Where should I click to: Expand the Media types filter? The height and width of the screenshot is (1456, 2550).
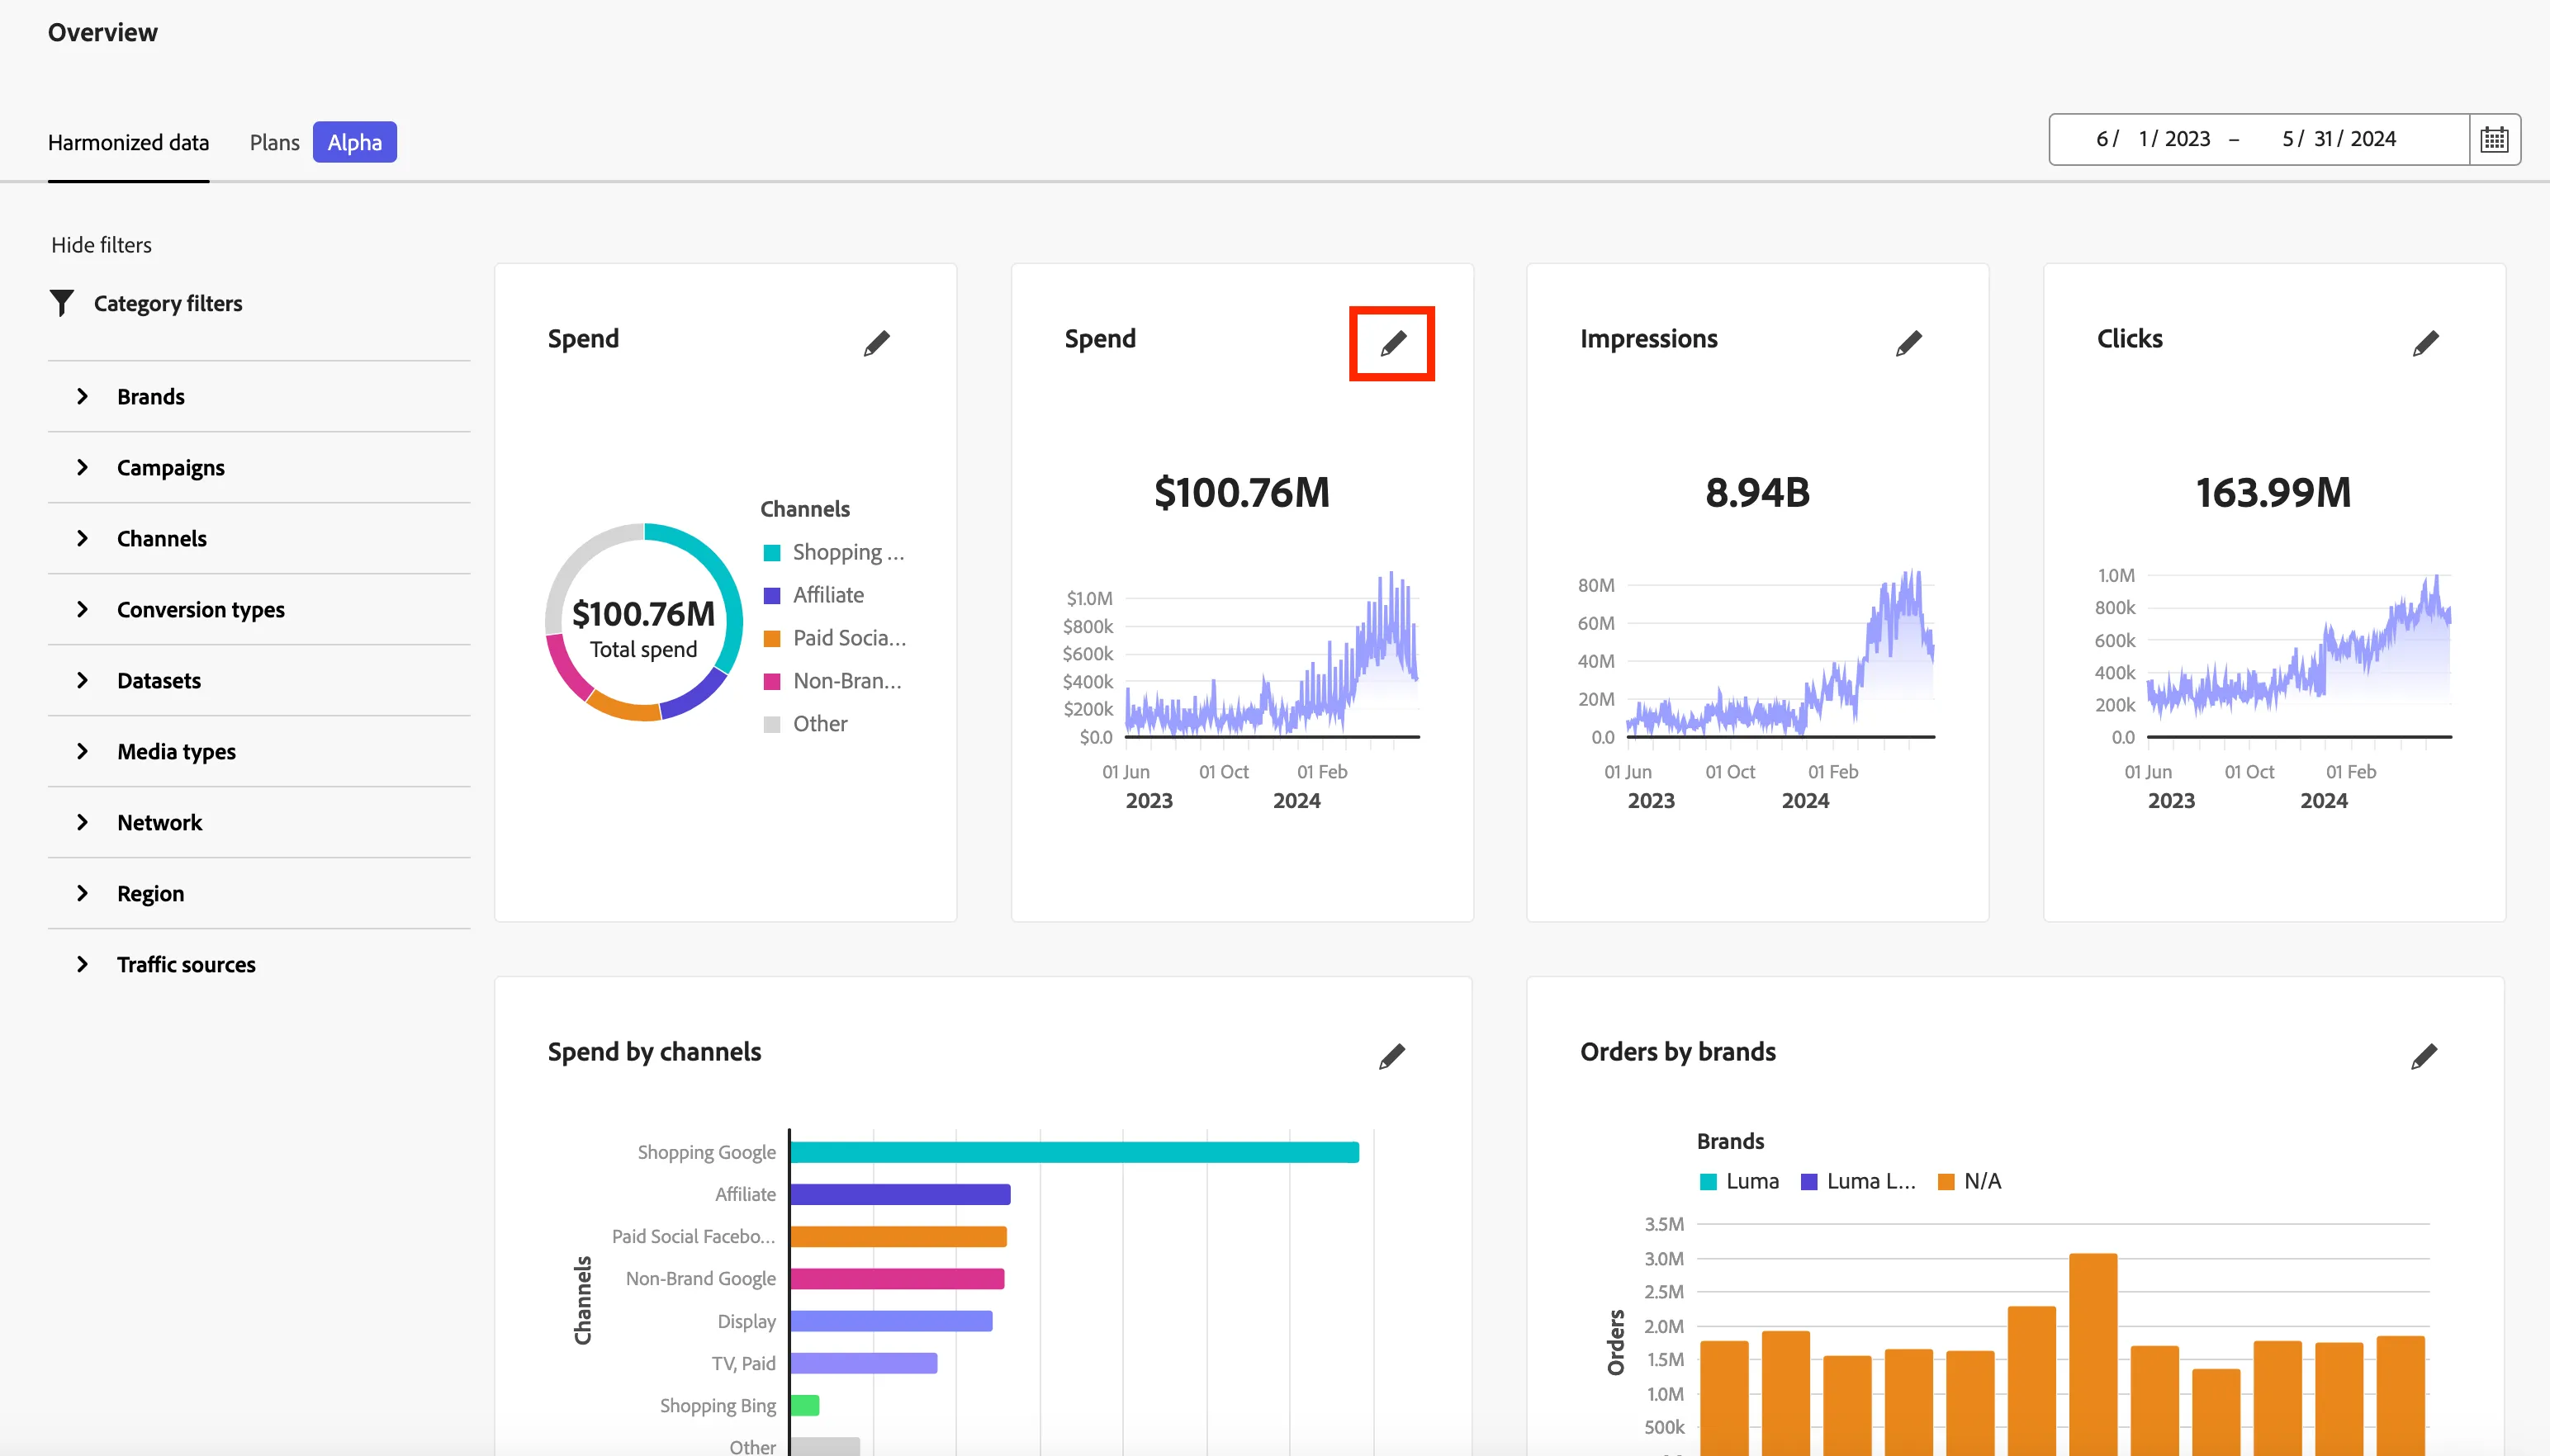[x=259, y=751]
